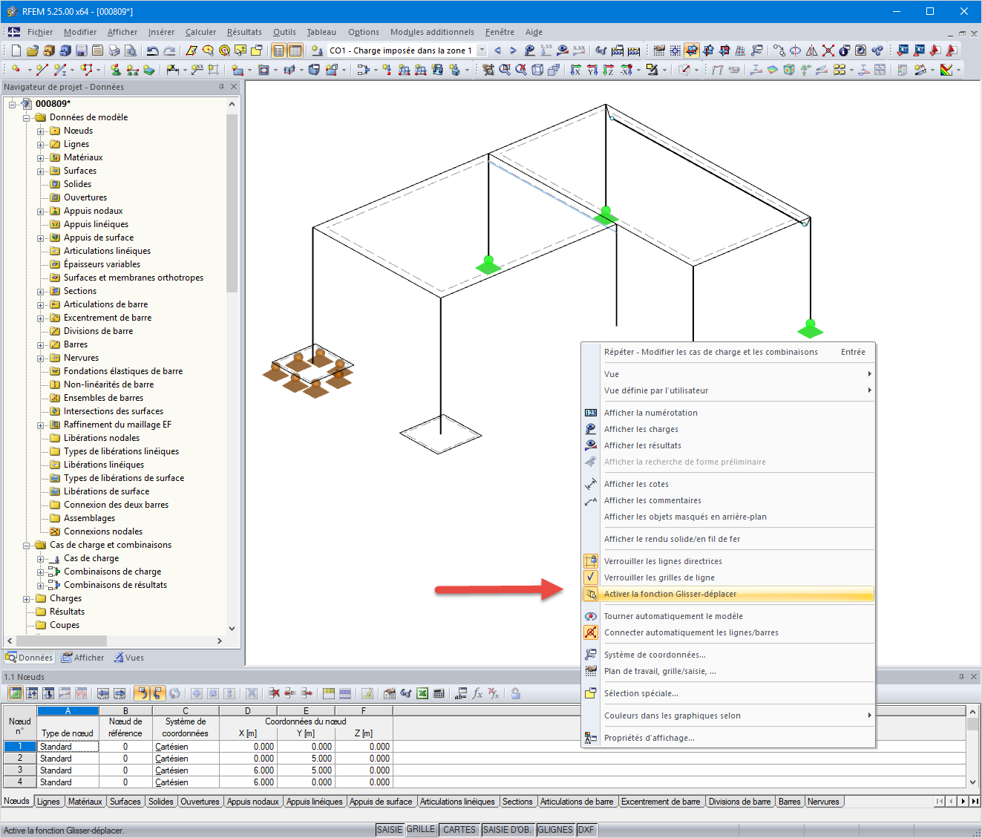This screenshot has width=982, height=838.
Task: Click the New model icon
Action: click(16, 50)
